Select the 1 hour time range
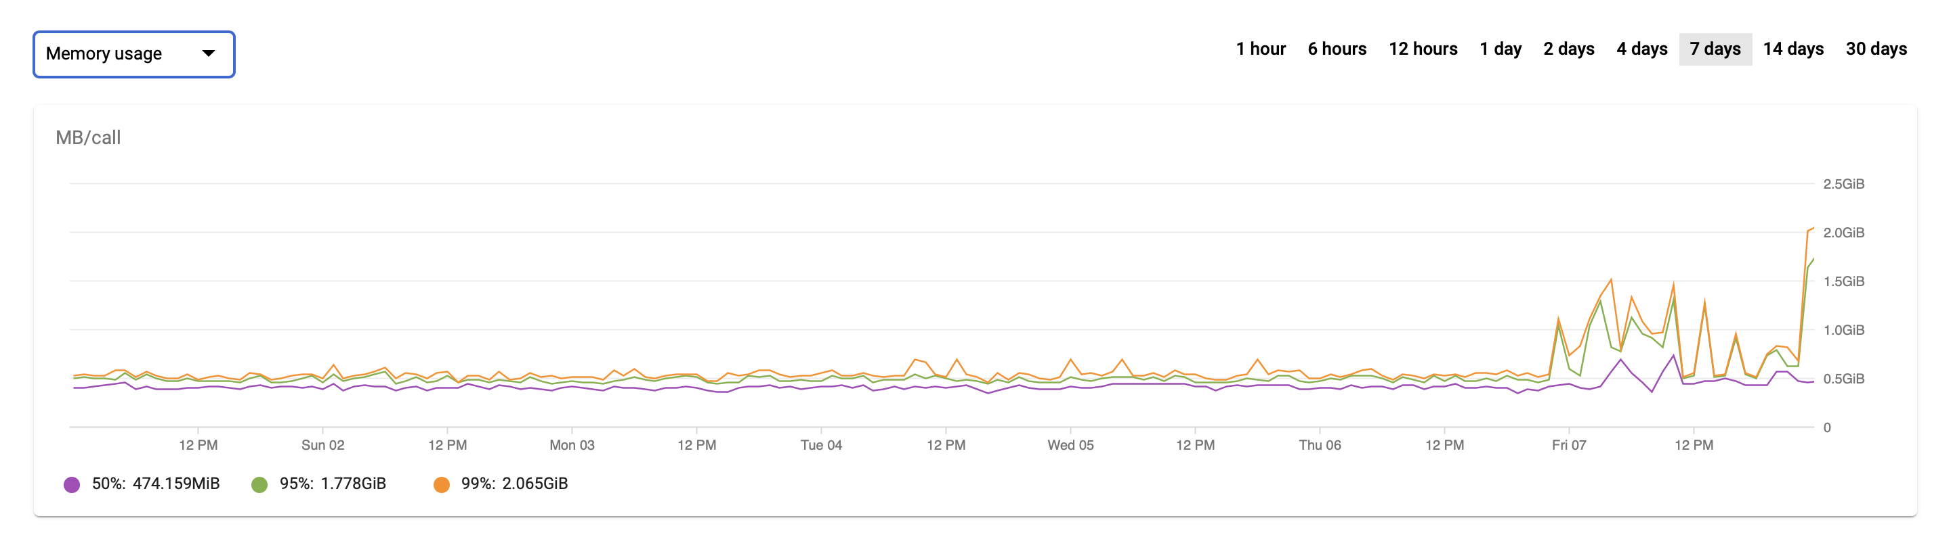This screenshot has width=1951, height=537. click(1260, 49)
